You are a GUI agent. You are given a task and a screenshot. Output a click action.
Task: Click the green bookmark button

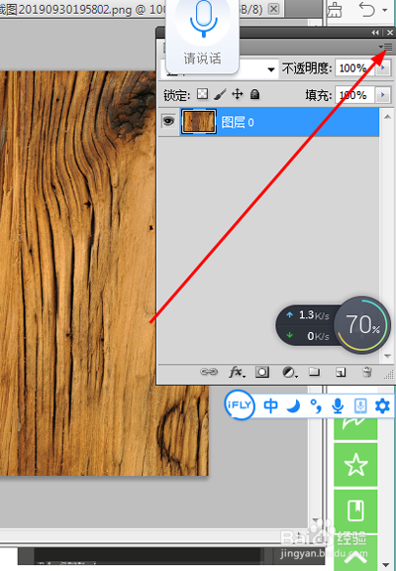point(355,511)
